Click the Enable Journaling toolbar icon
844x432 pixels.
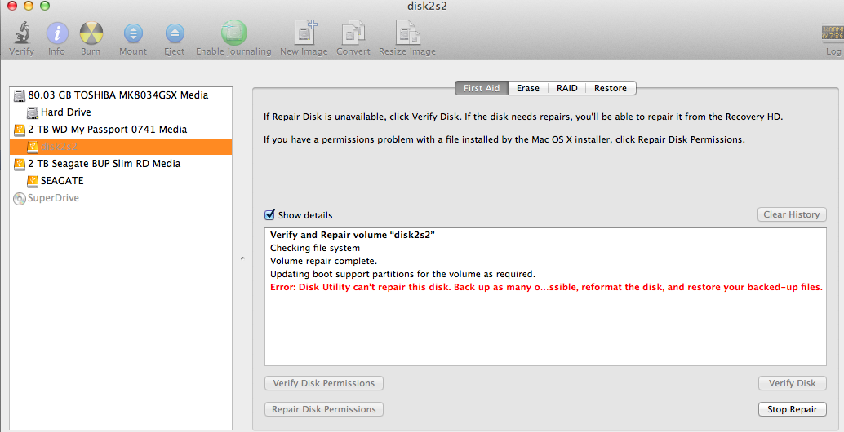[x=233, y=33]
